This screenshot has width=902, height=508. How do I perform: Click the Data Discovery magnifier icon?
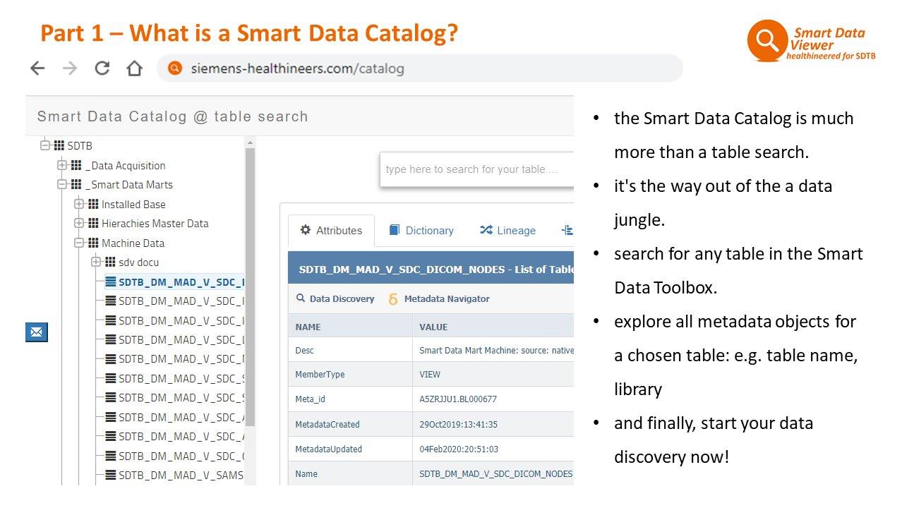tap(301, 298)
